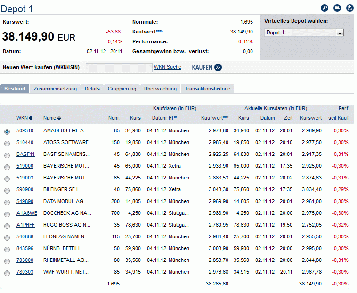Click the RHEINMETALL performance -0,31%

(x=340, y=260)
